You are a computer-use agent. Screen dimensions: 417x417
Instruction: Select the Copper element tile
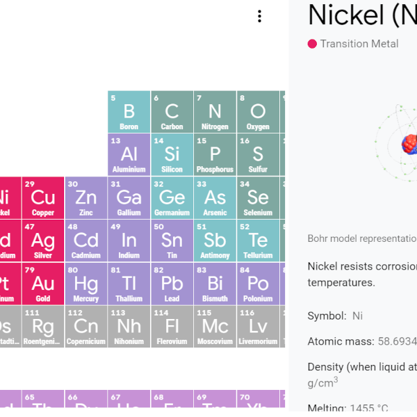(43, 197)
